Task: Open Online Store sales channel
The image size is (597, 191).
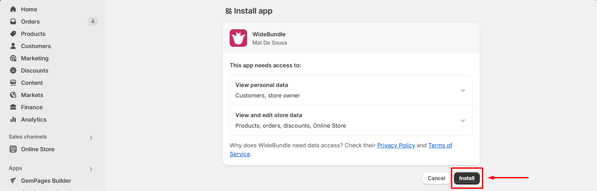Action: coord(38,149)
